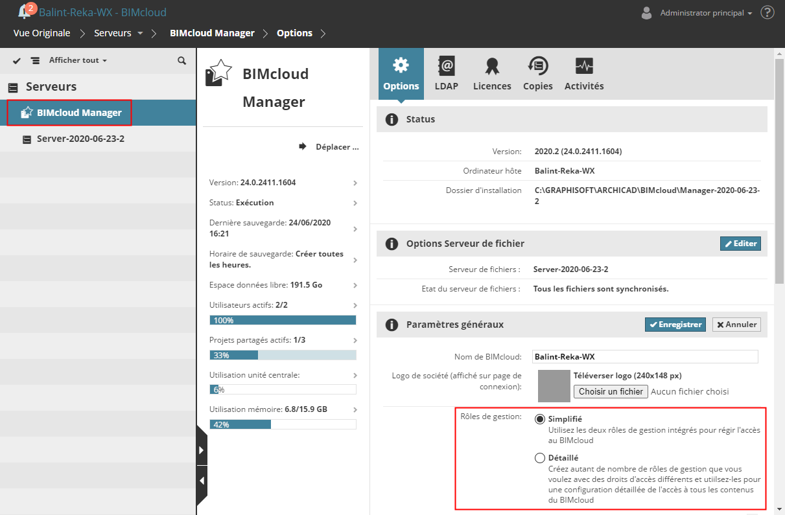Click the Annuler button

[736, 325]
